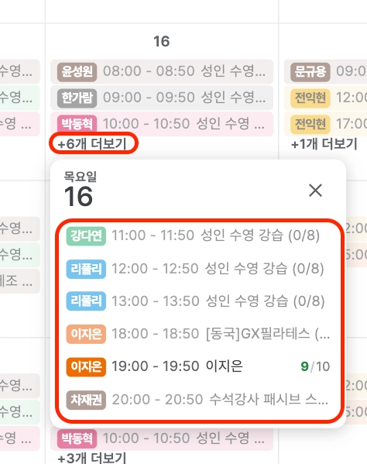Select 윤성원 08:00 - 08:50 event
This screenshot has height=464, width=367.
click(162, 71)
